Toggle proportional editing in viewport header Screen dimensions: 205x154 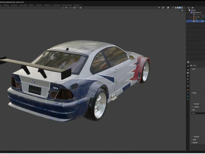(x=81, y=8)
